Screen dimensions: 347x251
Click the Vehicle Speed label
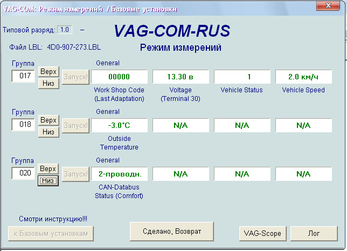(303, 90)
